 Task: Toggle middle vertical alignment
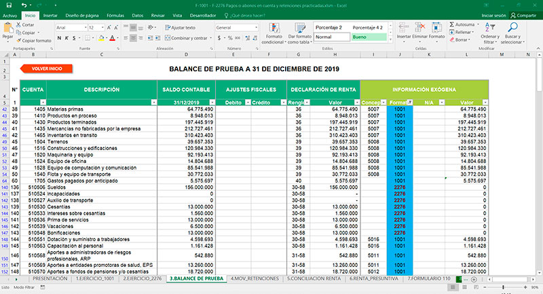click(x=133, y=27)
